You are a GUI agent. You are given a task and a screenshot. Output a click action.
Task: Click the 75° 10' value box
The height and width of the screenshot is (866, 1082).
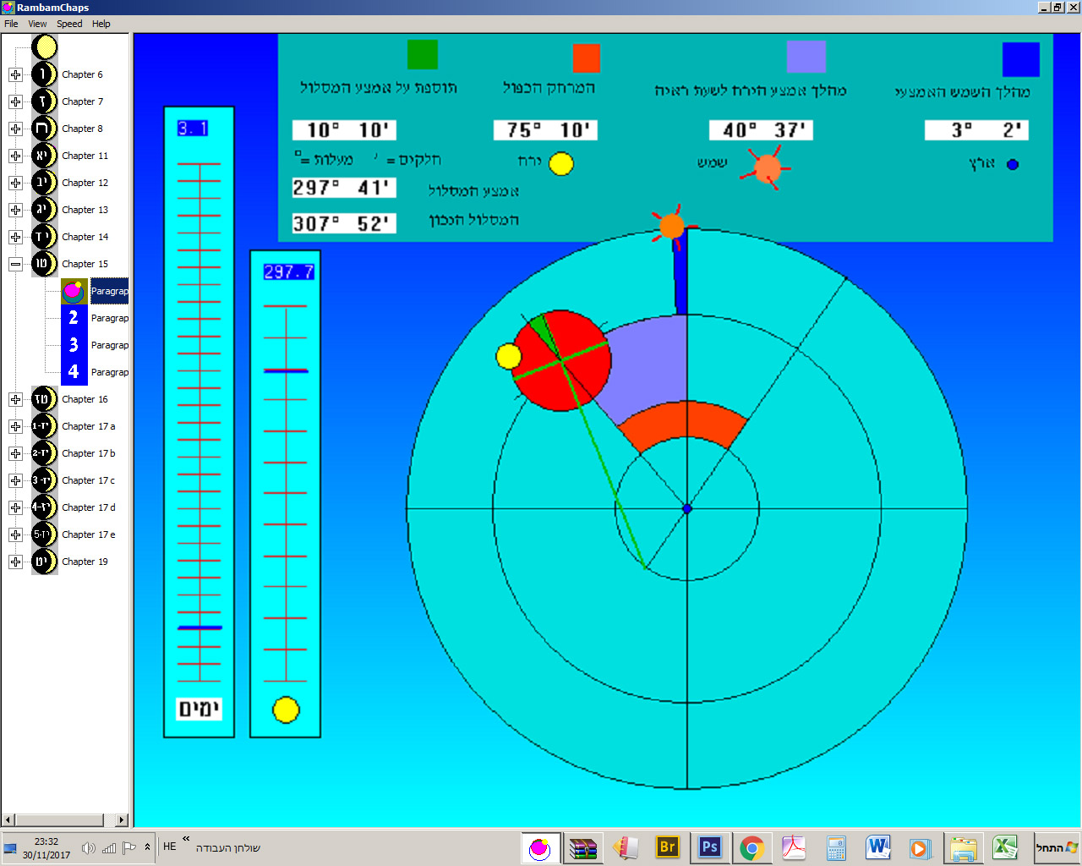point(545,130)
